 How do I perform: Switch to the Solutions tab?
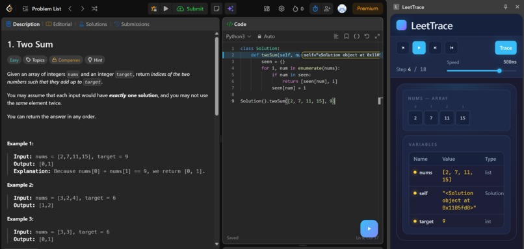(93, 25)
